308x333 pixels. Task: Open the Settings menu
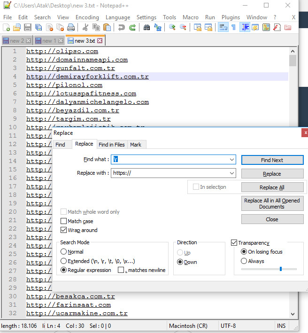[x=146, y=17]
